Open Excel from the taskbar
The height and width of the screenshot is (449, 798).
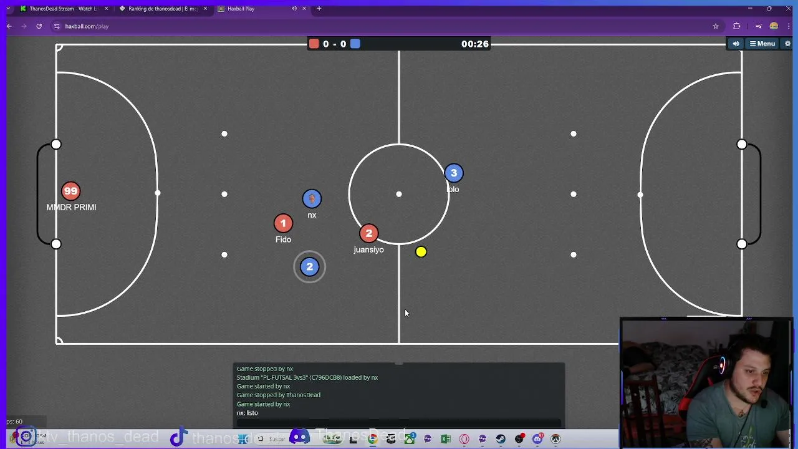tap(446, 439)
